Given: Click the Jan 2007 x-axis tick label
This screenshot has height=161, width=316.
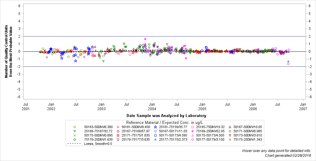Looking at the screenshot, I should [303, 107].
